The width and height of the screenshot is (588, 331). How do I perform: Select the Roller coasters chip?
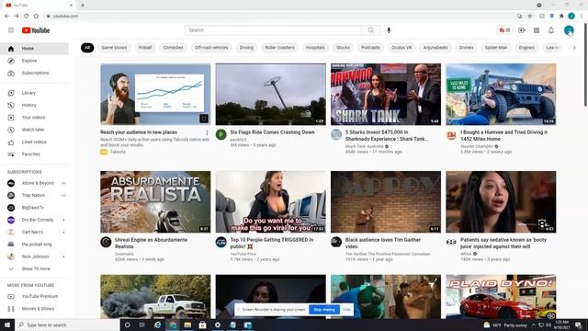pos(279,48)
